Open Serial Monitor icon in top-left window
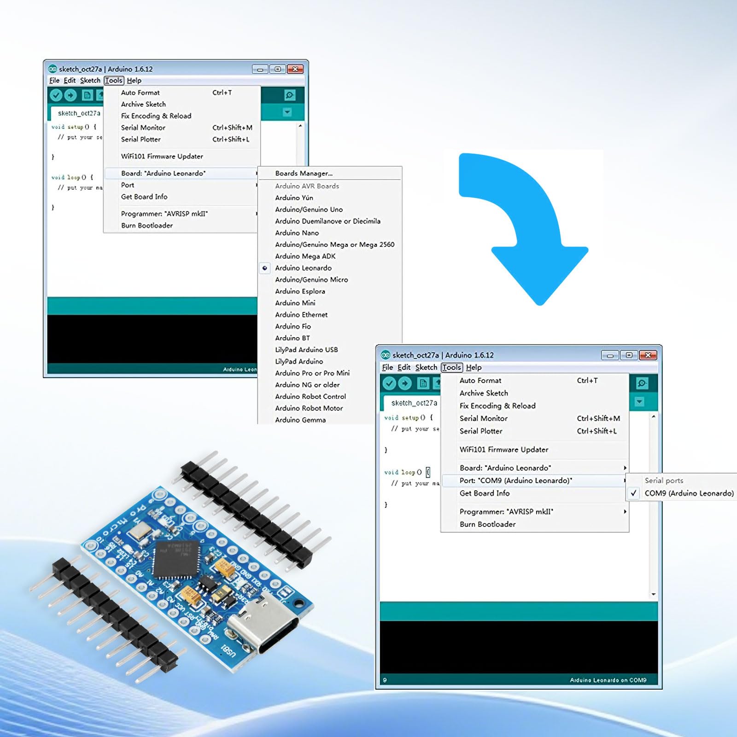 289,95
